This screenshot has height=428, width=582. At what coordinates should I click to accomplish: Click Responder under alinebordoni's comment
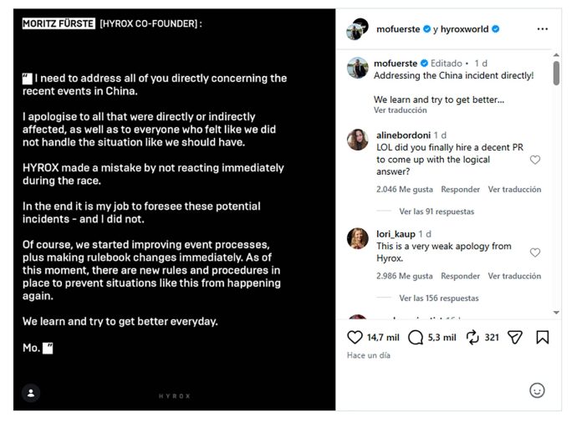point(460,189)
